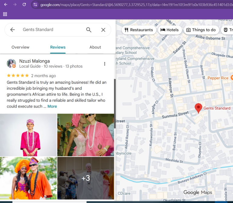Click the Busayo Adebayo Cl label

point(192,177)
